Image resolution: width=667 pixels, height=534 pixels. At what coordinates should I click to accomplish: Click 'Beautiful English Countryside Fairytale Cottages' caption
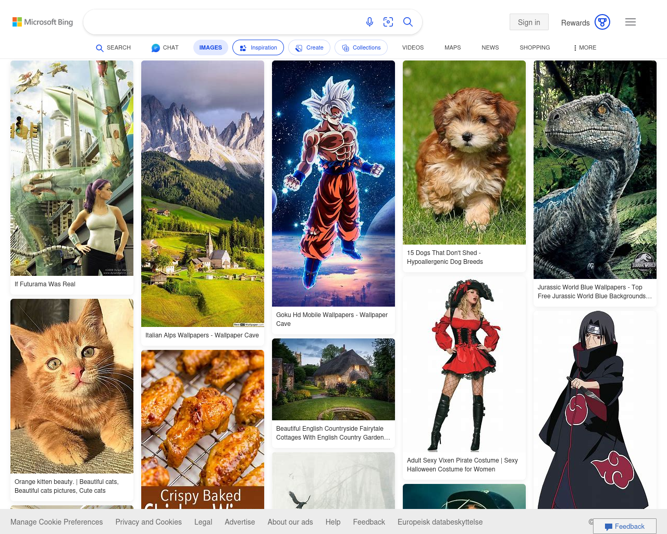(333, 433)
